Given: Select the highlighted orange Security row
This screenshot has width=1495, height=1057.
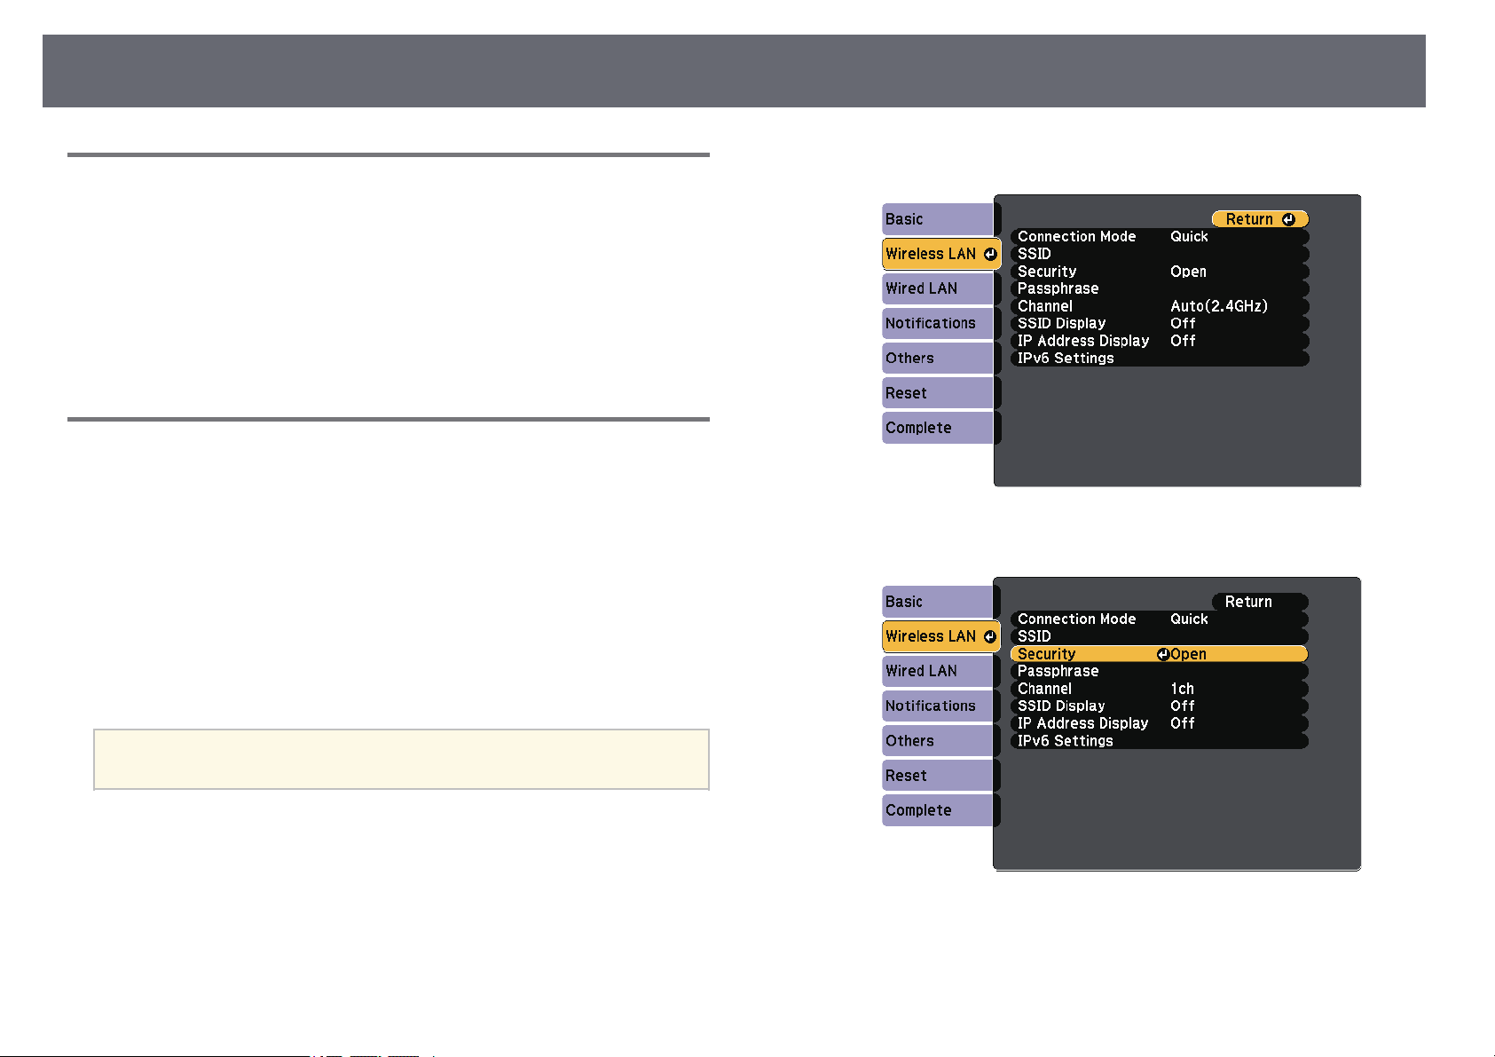Looking at the screenshot, I should click(x=1160, y=654).
